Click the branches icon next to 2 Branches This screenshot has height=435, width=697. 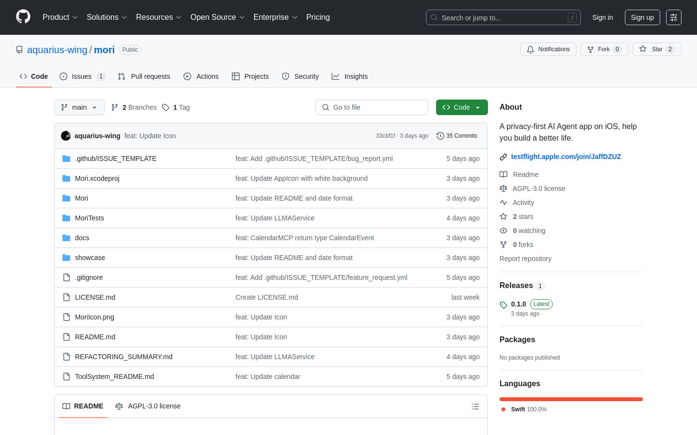(x=115, y=107)
